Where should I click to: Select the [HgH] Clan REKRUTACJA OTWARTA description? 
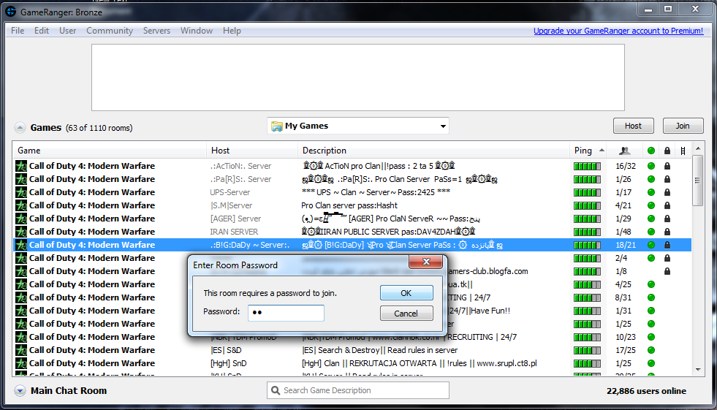pos(420,363)
